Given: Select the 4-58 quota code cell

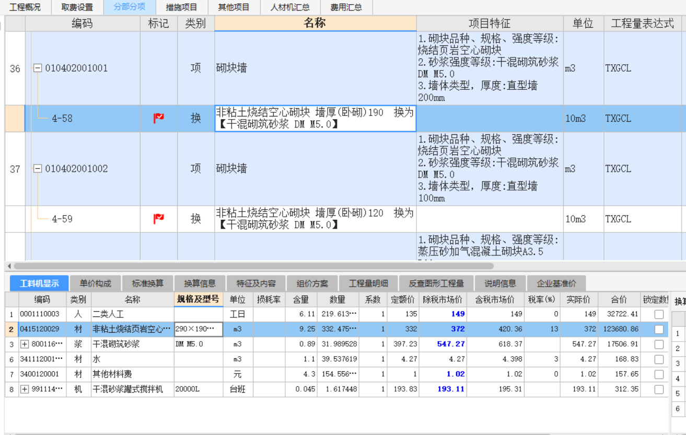Looking at the screenshot, I should [x=83, y=119].
